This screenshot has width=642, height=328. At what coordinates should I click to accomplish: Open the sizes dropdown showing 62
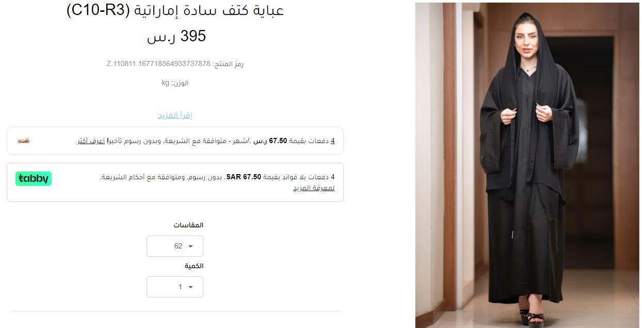click(x=175, y=246)
